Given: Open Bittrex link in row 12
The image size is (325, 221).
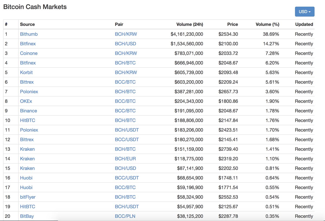Looking at the screenshot, I should [x=27, y=139].
